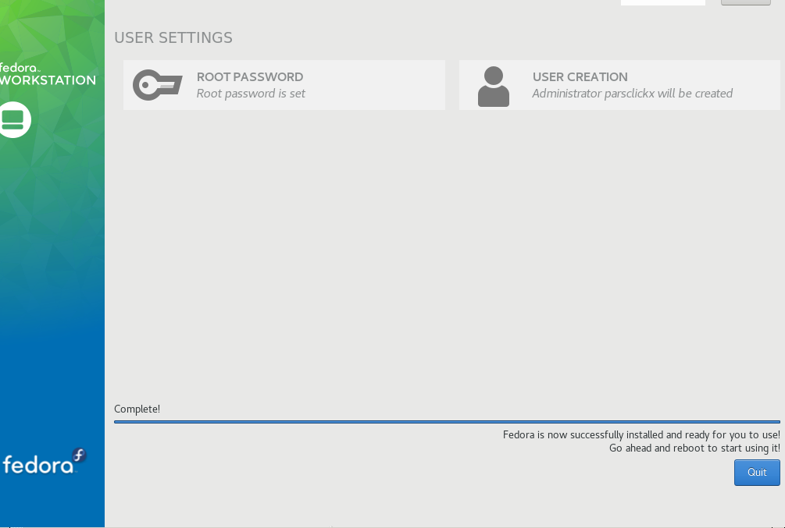Click the 'Fedora is now successfully installed' message
This screenshot has height=528, width=785.
640,434
